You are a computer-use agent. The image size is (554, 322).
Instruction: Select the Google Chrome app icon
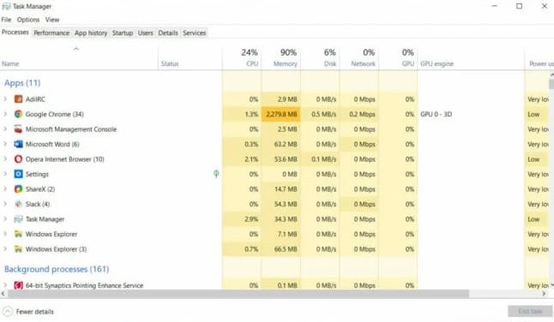[18, 114]
